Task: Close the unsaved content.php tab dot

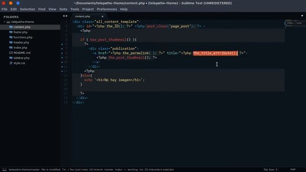Action: pos(102,16)
